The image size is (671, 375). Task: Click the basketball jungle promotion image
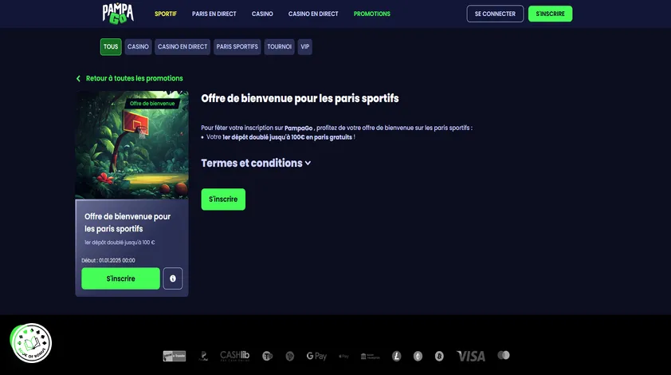[131, 145]
